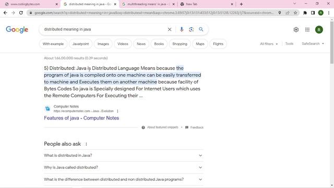
Task: Open the All filters dropdown
Action: pyautogui.click(x=269, y=44)
